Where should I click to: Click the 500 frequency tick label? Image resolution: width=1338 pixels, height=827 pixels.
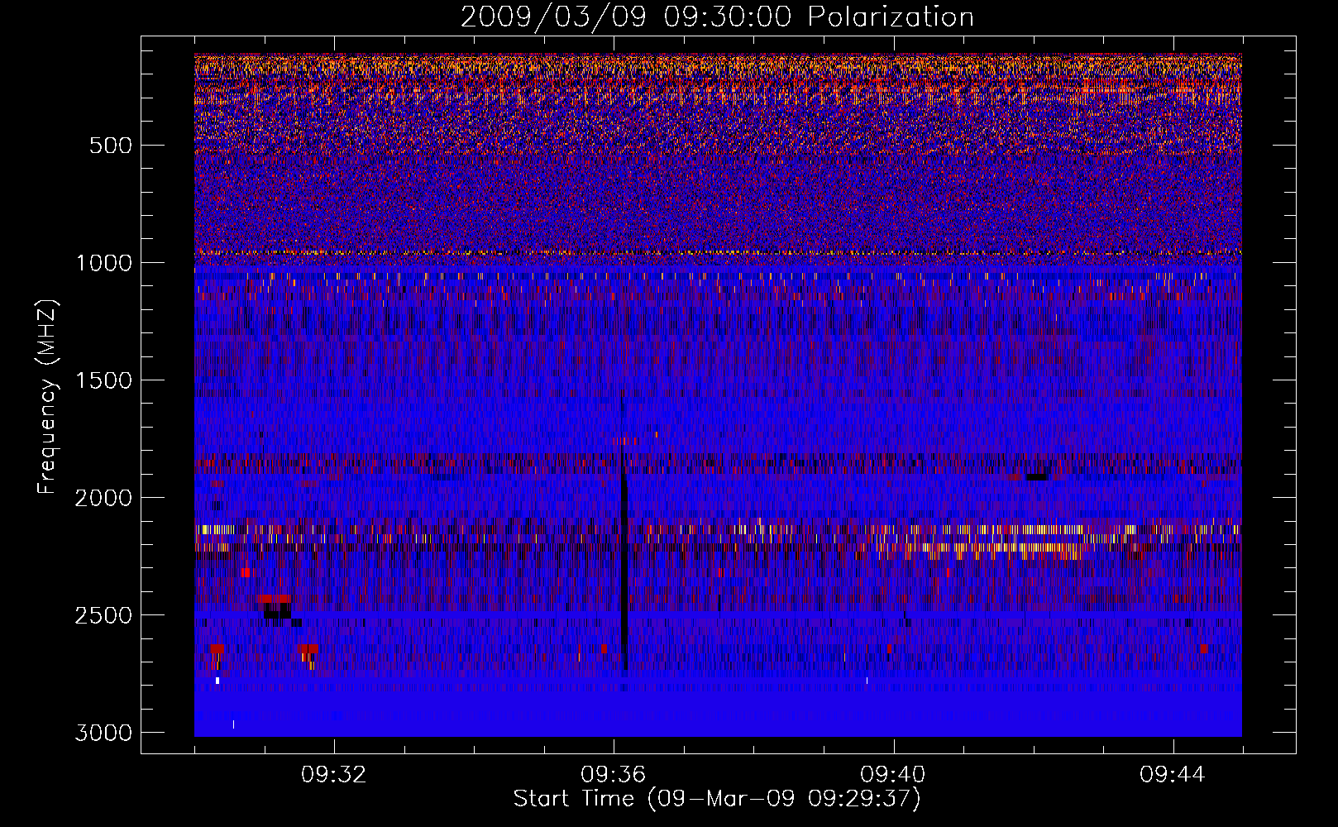[x=111, y=146]
